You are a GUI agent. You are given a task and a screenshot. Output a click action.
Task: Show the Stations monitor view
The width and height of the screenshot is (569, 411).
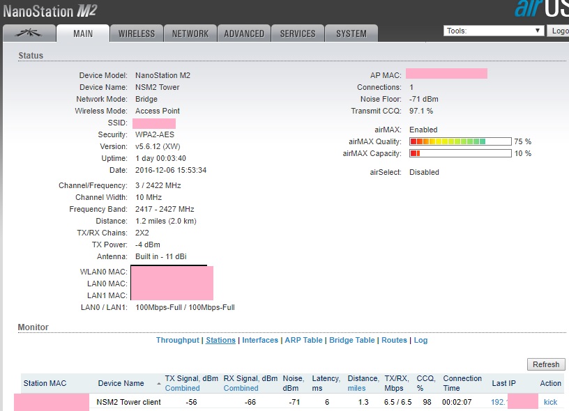(x=220, y=340)
